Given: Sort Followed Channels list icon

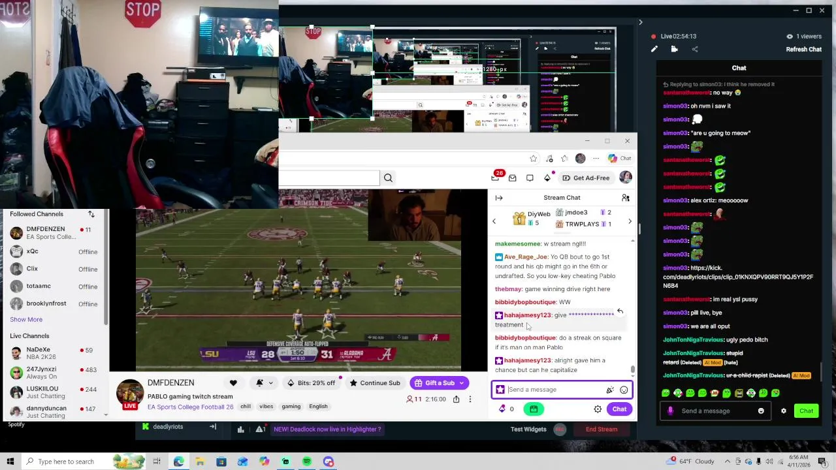Looking at the screenshot, I should [x=91, y=214].
